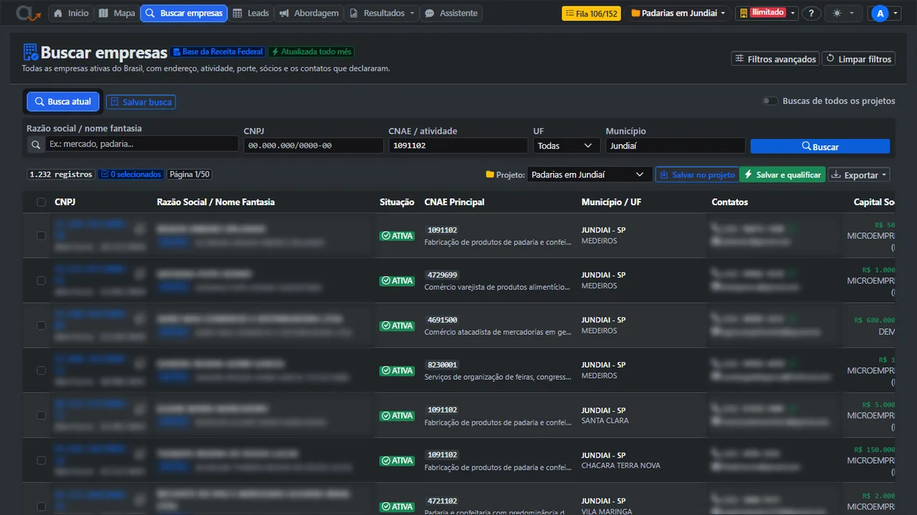The image size is (917, 515).
Task: Expand the Resultados menu
Action: [x=382, y=13]
